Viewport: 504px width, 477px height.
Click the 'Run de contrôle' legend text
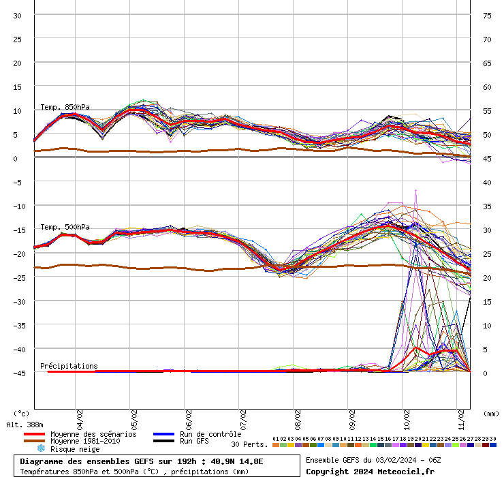210,434
